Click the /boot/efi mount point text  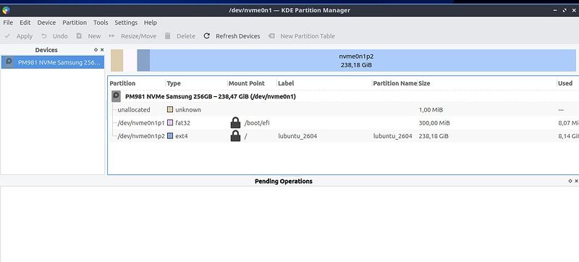(x=257, y=123)
